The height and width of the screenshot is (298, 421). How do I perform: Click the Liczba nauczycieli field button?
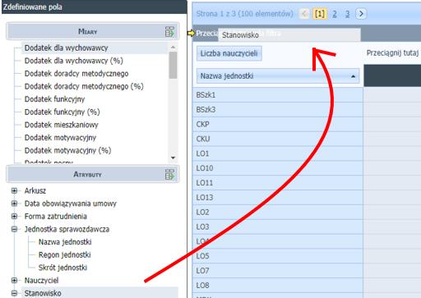(x=229, y=53)
